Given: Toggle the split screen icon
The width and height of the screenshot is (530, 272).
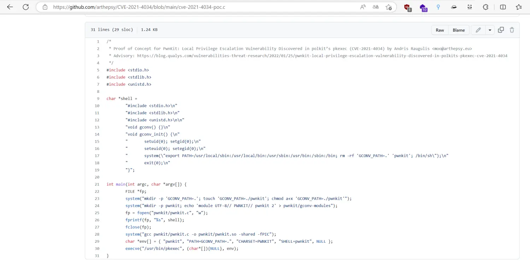Looking at the screenshot, I should (x=503, y=7).
